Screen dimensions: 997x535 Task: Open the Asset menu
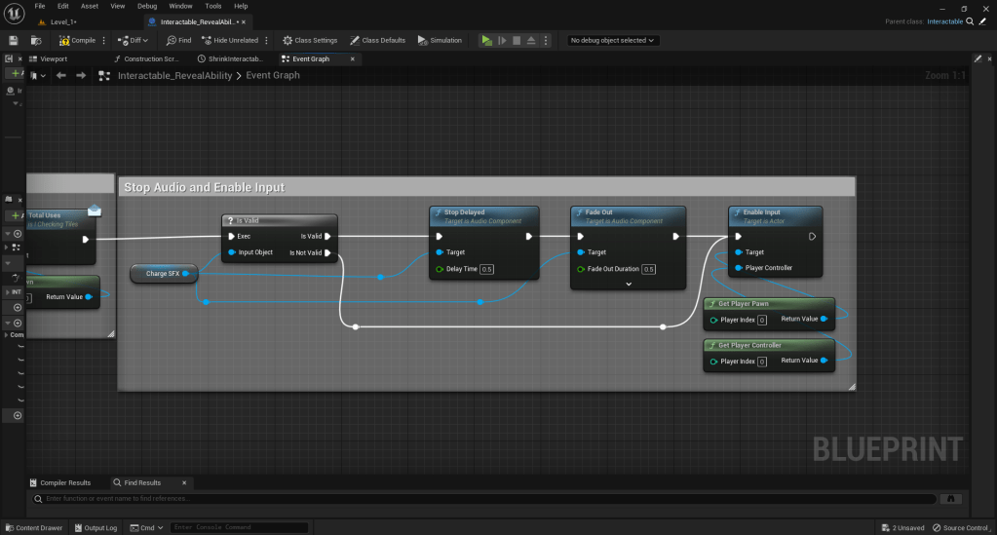[x=90, y=6]
